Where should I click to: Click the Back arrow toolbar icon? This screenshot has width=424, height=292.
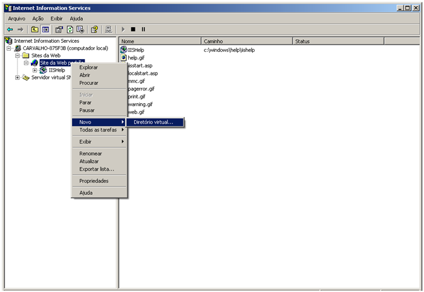tap(10, 29)
